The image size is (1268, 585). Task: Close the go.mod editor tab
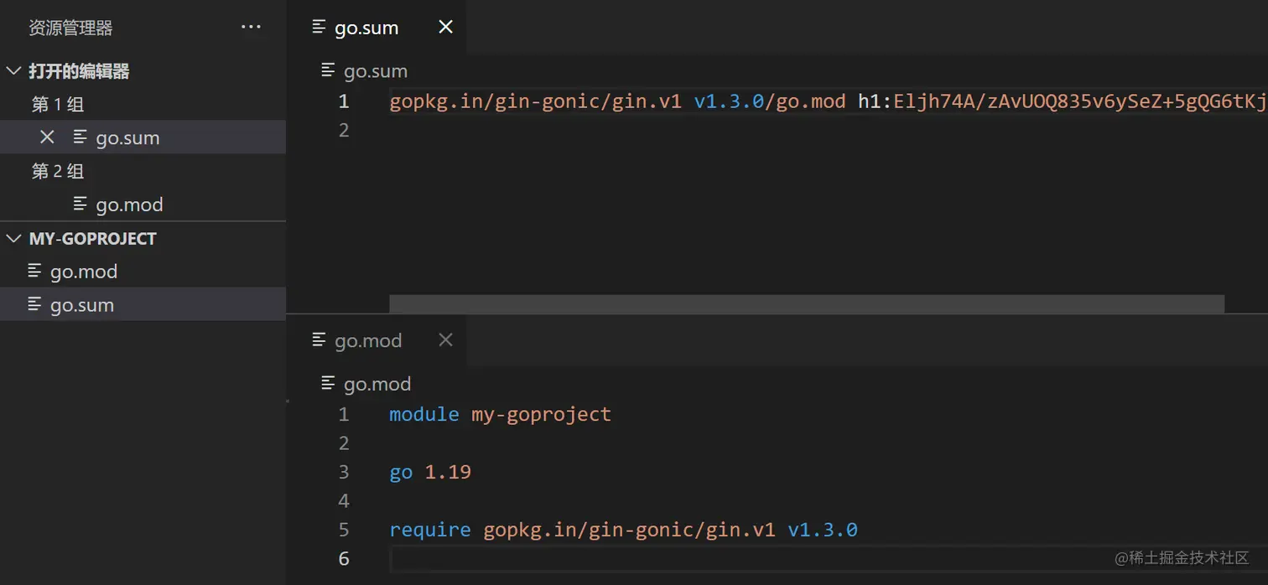[445, 339]
